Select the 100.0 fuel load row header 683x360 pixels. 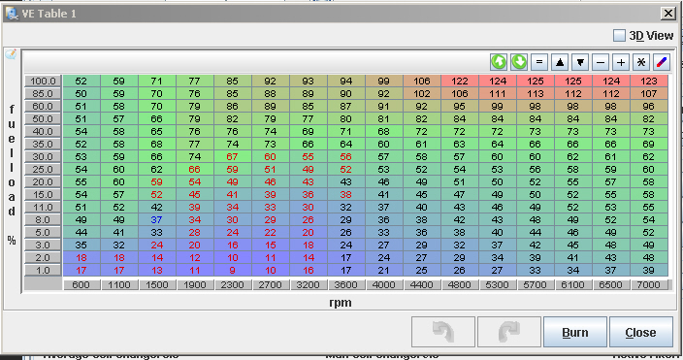click(43, 82)
